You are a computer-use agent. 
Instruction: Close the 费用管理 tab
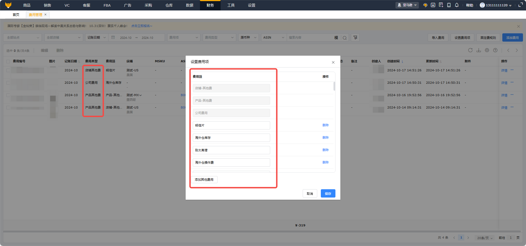click(x=45, y=15)
